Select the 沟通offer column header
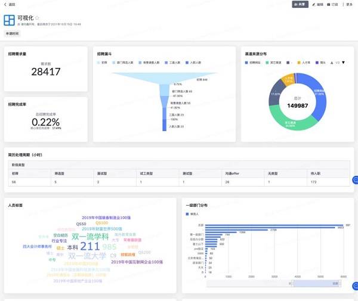Screen dimensions: 358x301 coord(231,173)
